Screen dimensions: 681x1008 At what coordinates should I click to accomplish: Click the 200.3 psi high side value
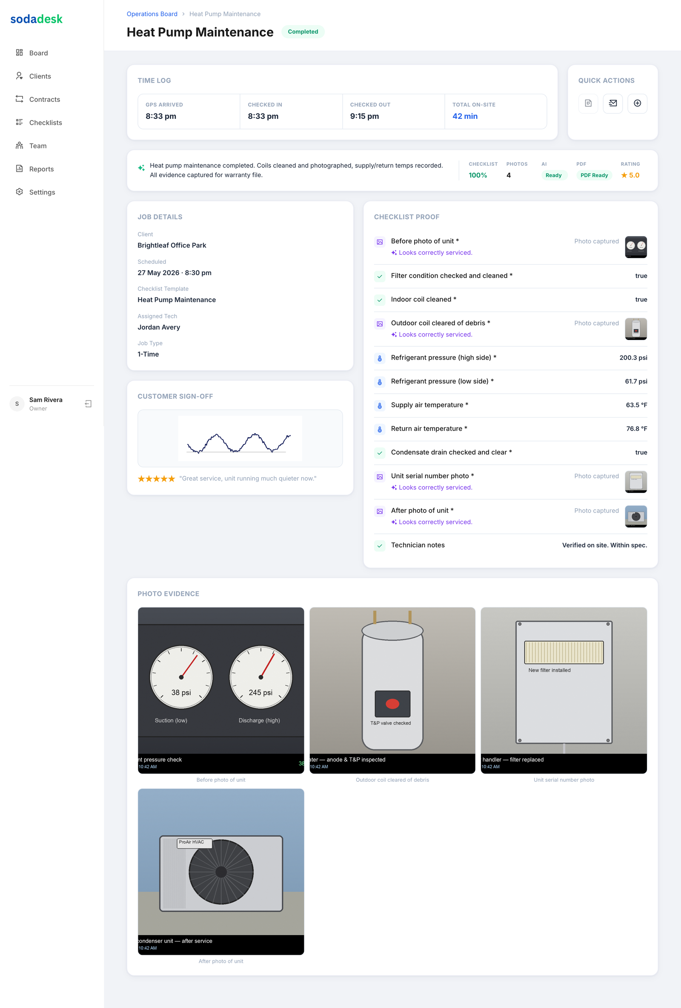[633, 357]
